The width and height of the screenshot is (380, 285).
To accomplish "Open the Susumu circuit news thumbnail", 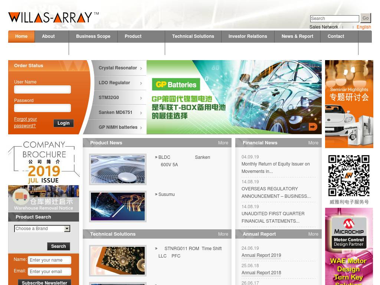I will [x=118, y=206].
